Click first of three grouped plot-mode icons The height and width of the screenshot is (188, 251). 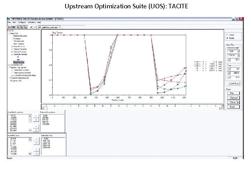(x=18, y=27)
